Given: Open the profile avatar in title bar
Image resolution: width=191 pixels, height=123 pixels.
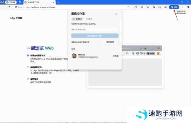Looking at the screenshot, I should coord(2,2).
